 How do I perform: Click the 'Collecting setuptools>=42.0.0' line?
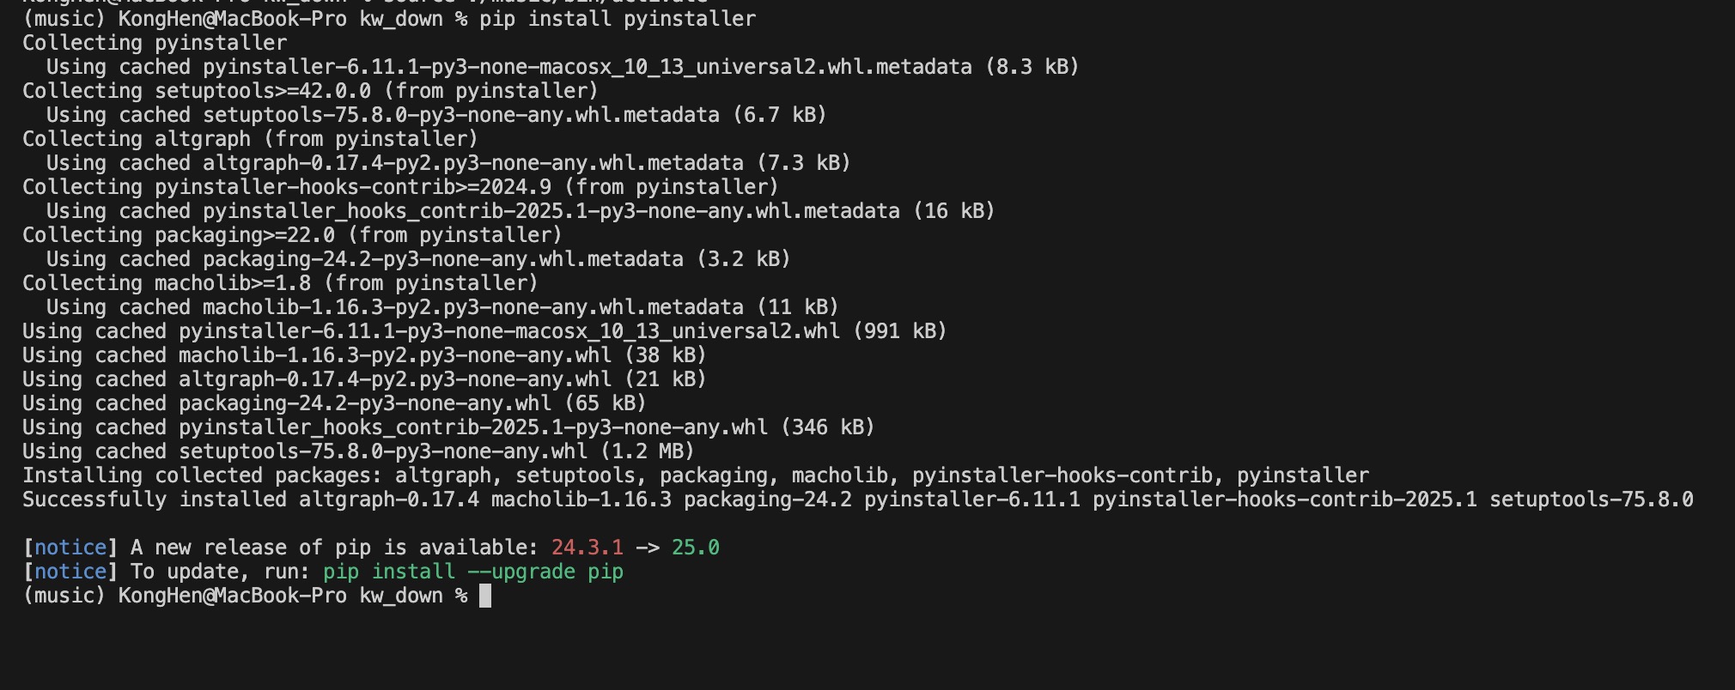click(310, 91)
